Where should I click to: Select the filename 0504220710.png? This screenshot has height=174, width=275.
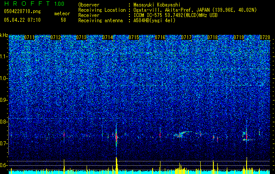pos(22,11)
